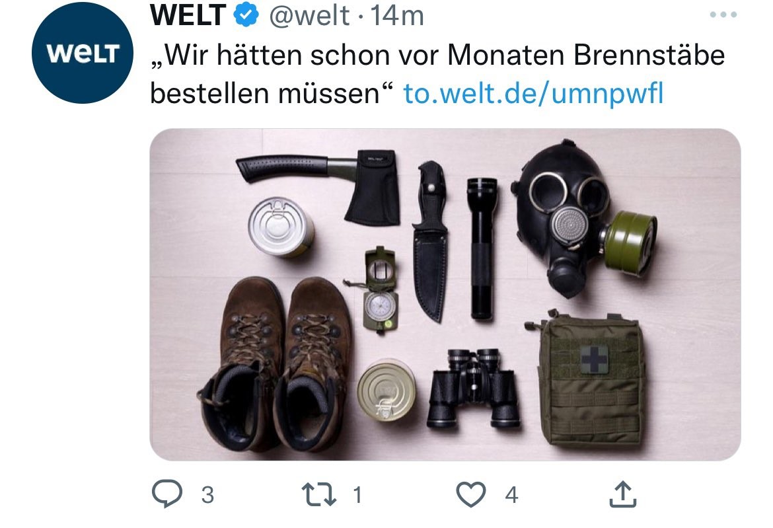Click the retweet count 1
Screen dimensions: 773x528
pyautogui.click(x=358, y=495)
